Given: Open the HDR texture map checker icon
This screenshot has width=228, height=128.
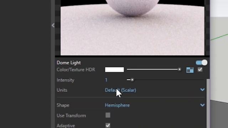Looking at the screenshot, I should point(190,70).
